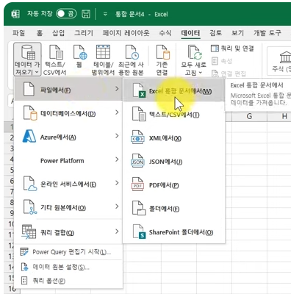The width and height of the screenshot is (291, 294).
Task: Open 데이터 원본 설정(S)
Action: [x=68, y=267]
